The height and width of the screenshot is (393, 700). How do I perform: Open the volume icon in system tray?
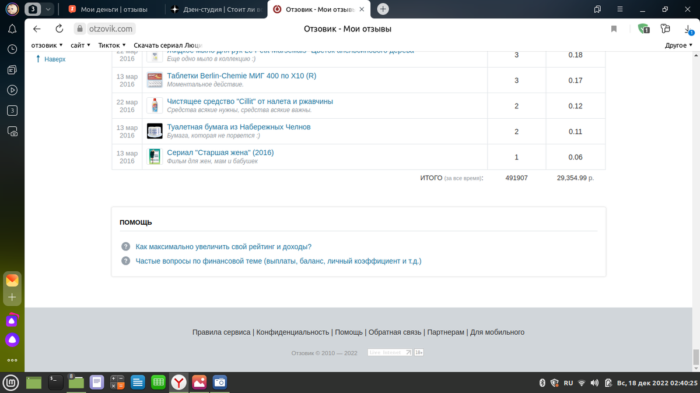(x=594, y=383)
